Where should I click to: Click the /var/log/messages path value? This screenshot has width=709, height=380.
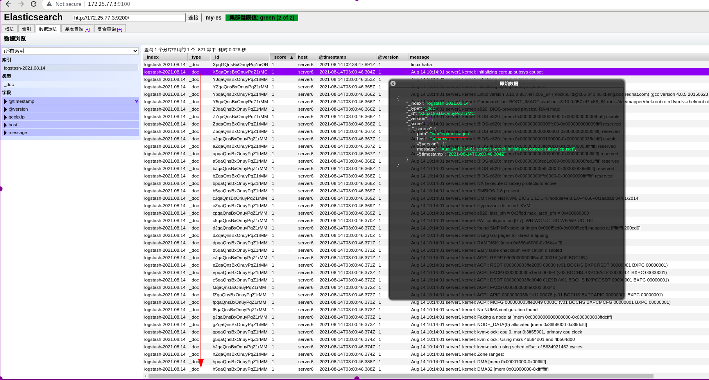pos(451,134)
